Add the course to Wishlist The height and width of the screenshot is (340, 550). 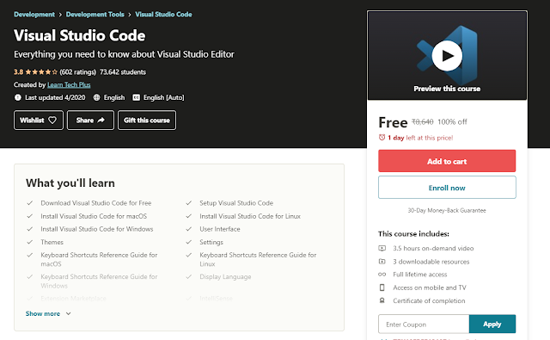tap(39, 121)
